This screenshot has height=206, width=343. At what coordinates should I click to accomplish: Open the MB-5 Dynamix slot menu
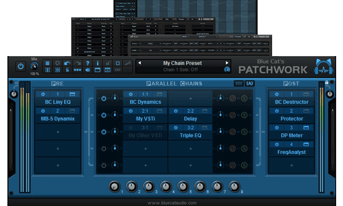tap(58, 118)
